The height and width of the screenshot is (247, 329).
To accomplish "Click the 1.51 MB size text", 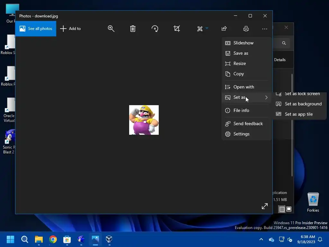I will click(280, 200).
